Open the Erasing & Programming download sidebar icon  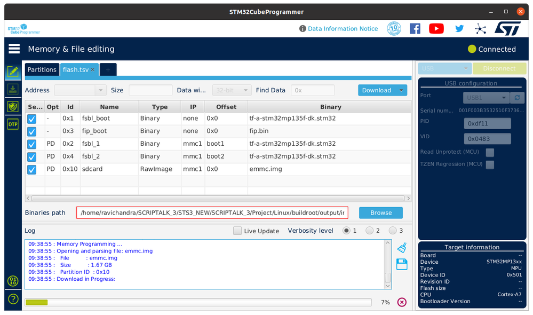pos(13,89)
